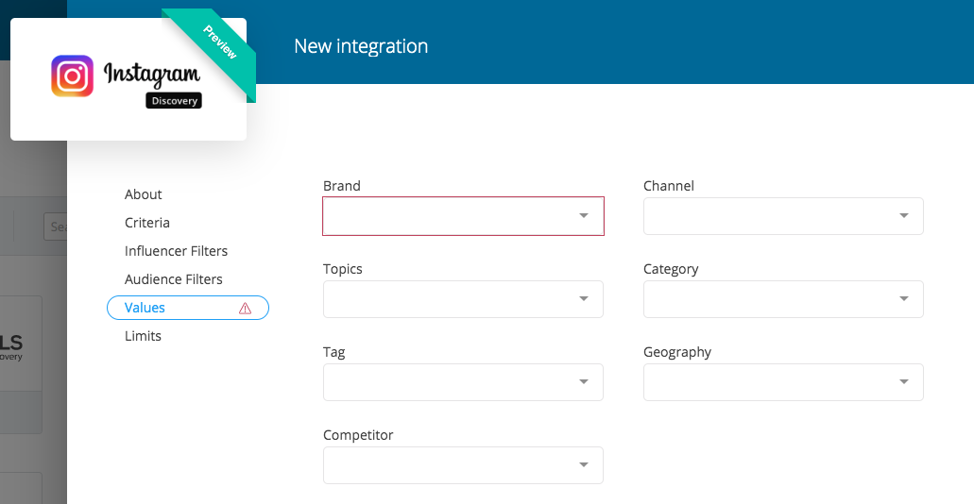The image size is (974, 504).
Task: Click the warning triangle icon beside Values
Action: pos(246,309)
